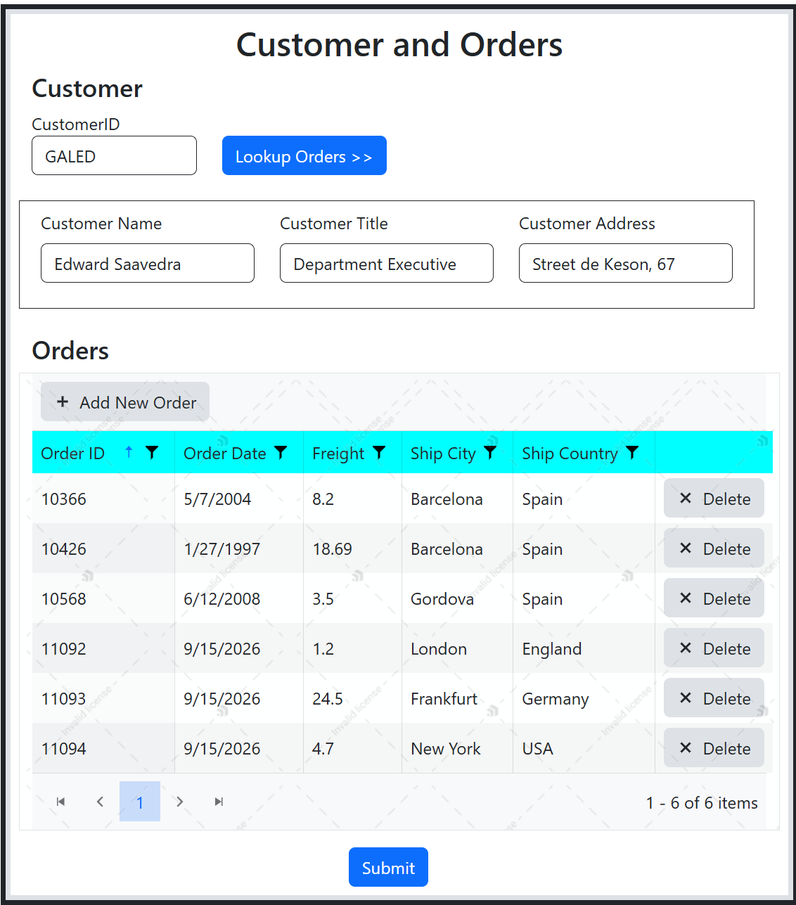The height and width of the screenshot is (905, 796).
Task: Sort by Order Date column header
Action: 225,454
